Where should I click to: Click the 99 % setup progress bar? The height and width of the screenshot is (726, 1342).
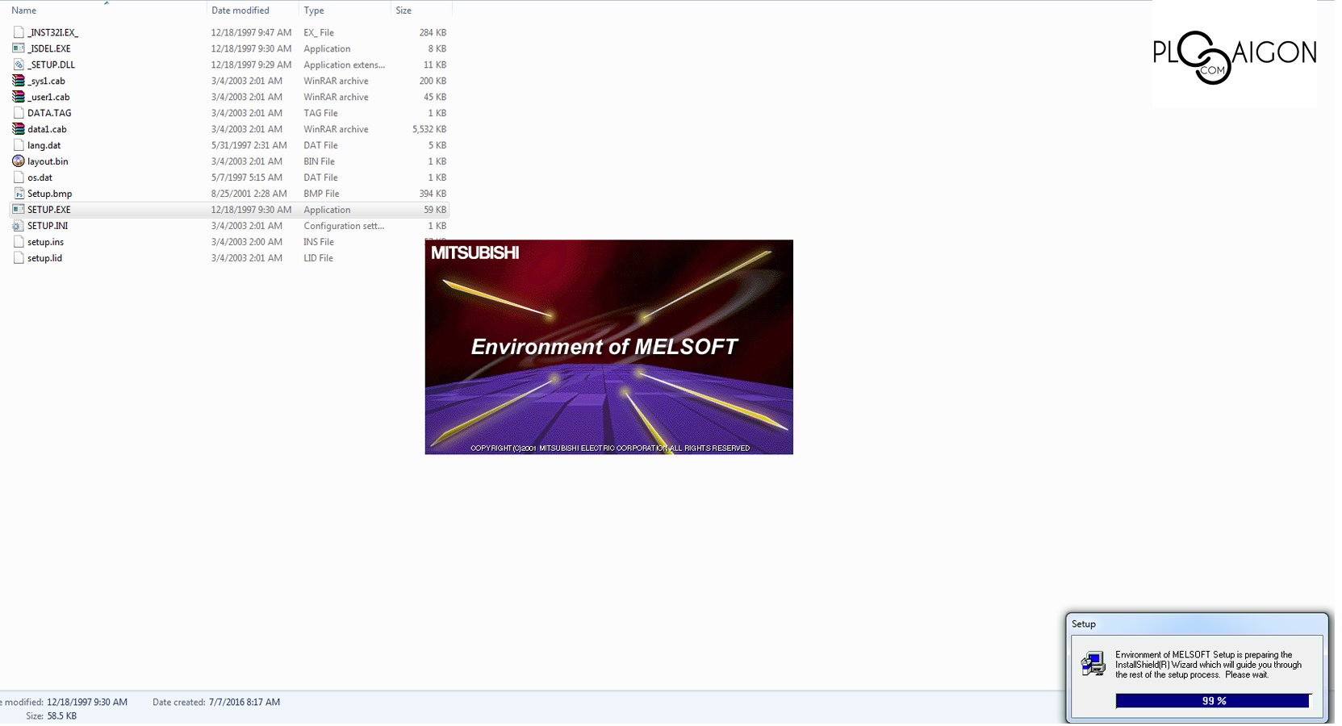click(x=1213, y=701)
